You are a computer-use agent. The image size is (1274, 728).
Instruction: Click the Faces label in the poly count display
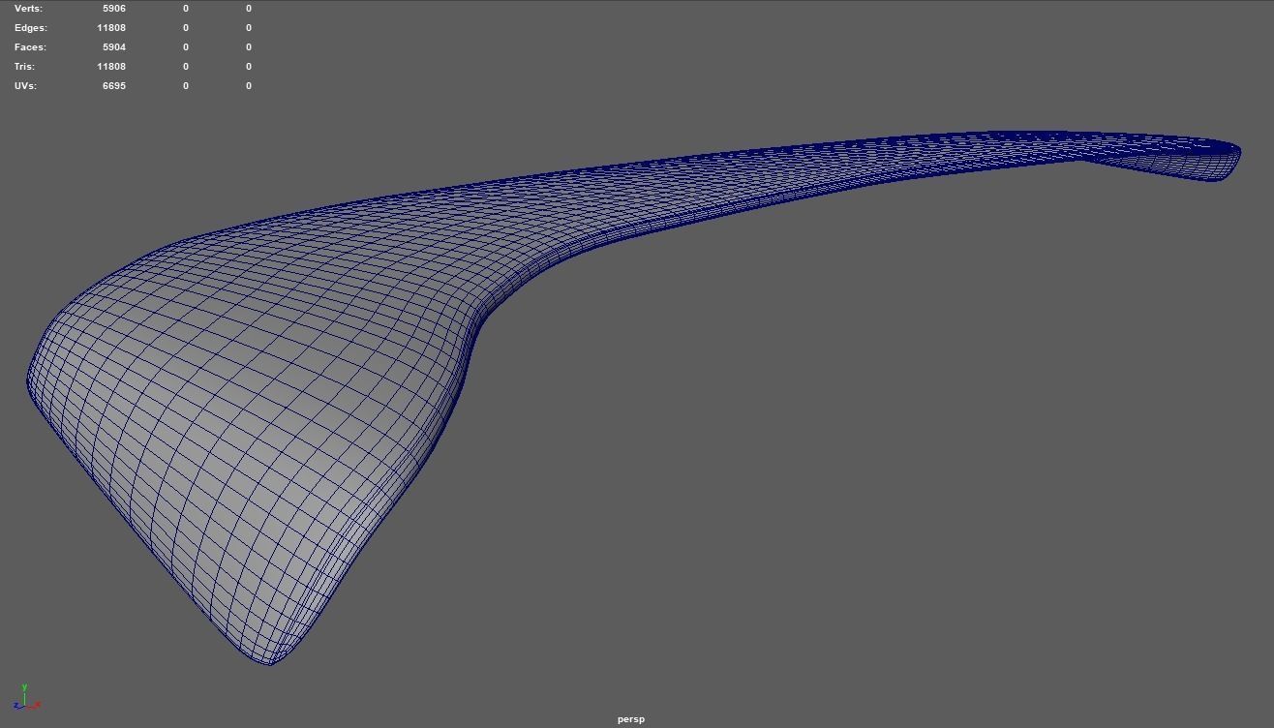pos(30,46)
